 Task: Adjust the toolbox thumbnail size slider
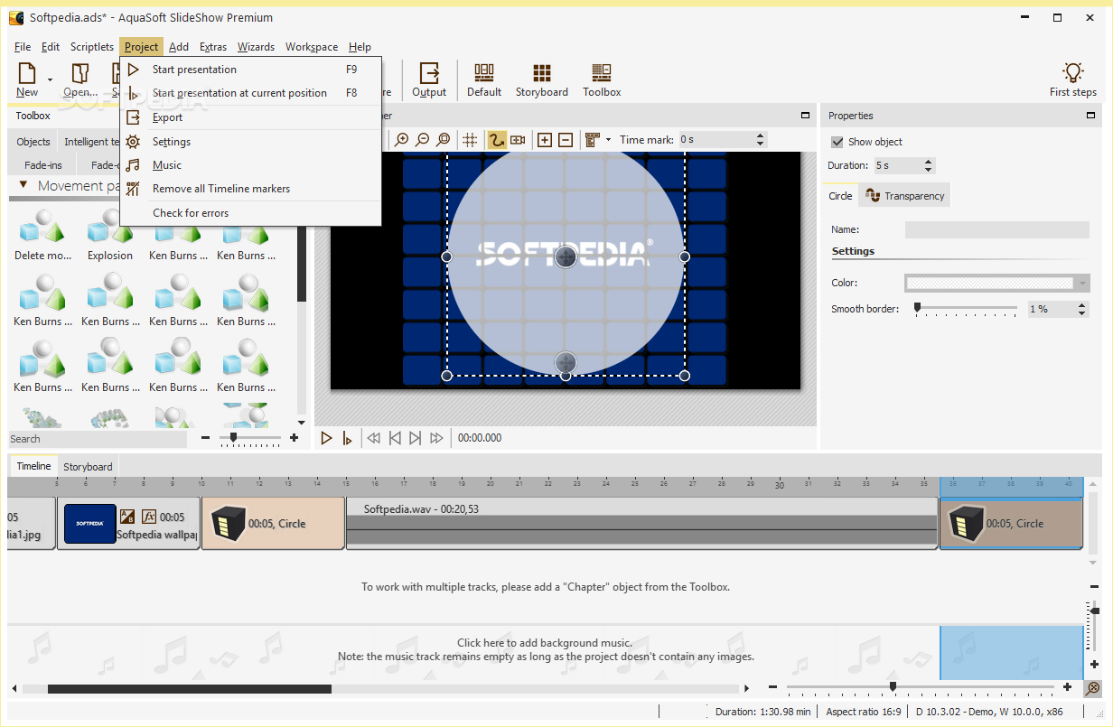pyautogui.click(x=234, y=438)
